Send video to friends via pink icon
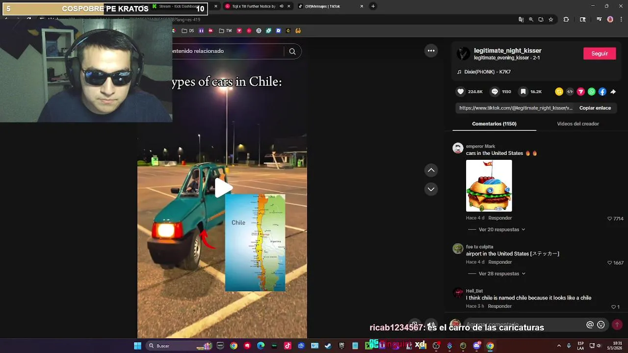The width and height of the screenshot is (628, 353). pos(580,92)
